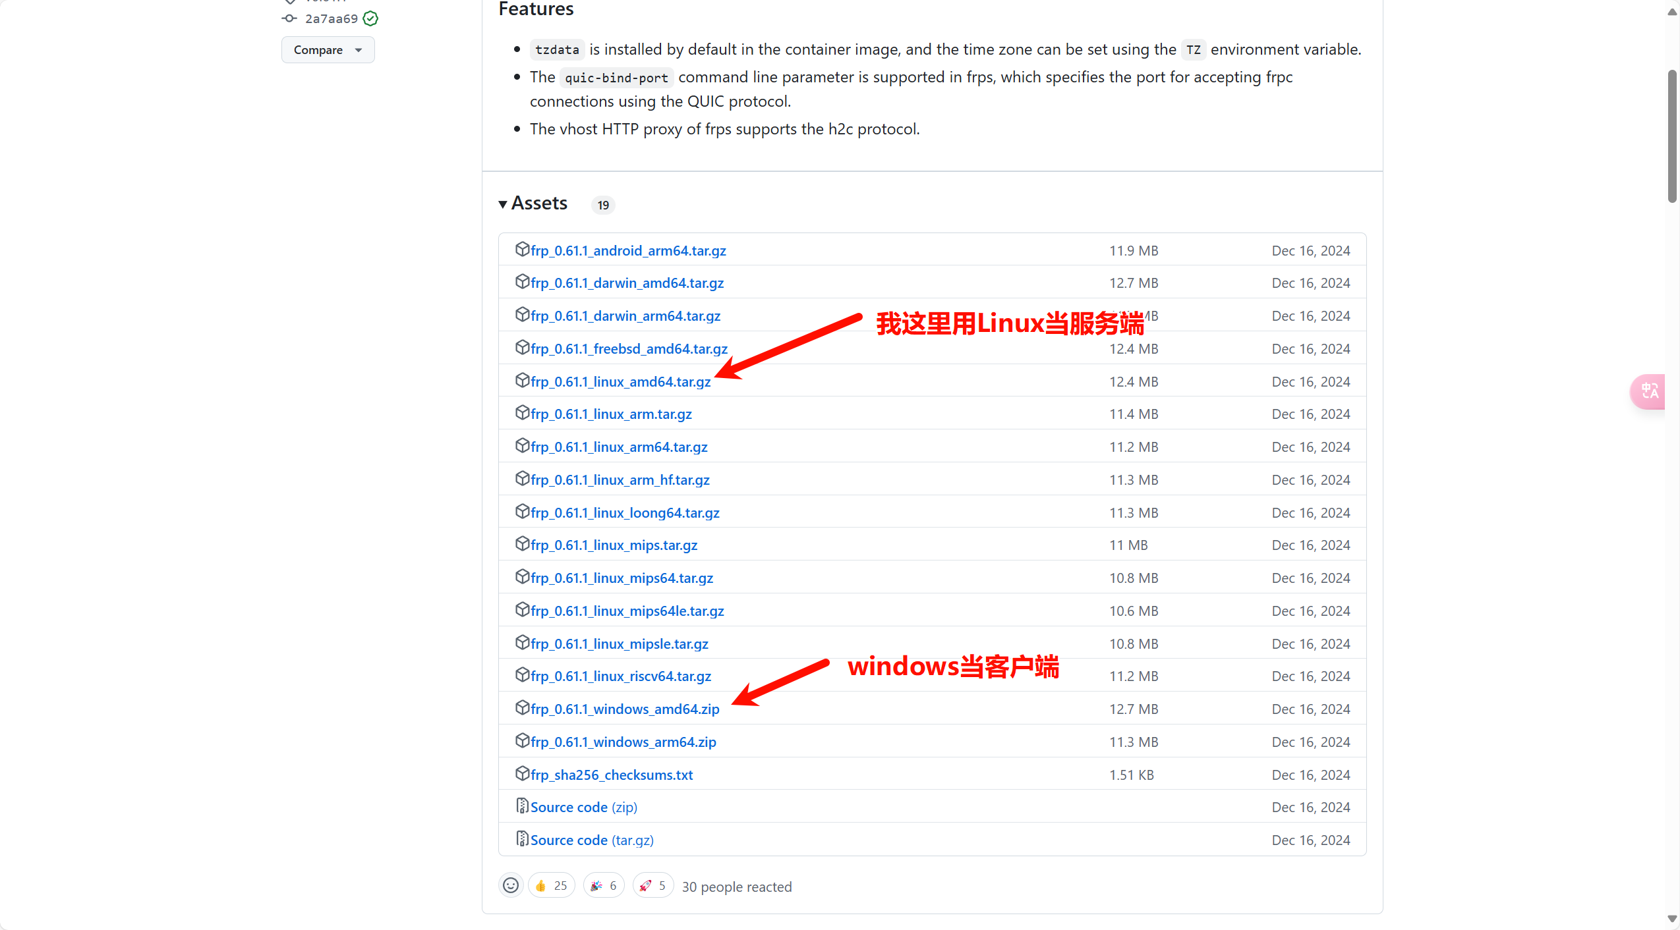
Task: Download frp_0.61.1_linux_mipsle.tar.gz
Action: pos(619,643)
